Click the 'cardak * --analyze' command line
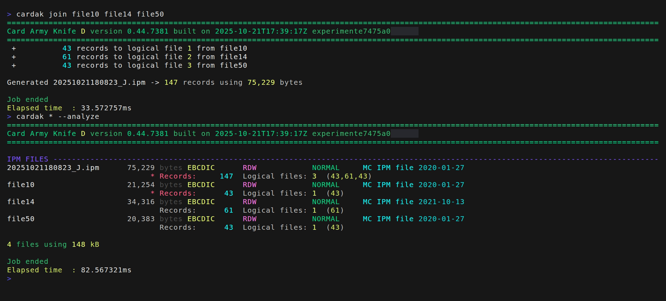666x301 pixels. click(57, 117)
